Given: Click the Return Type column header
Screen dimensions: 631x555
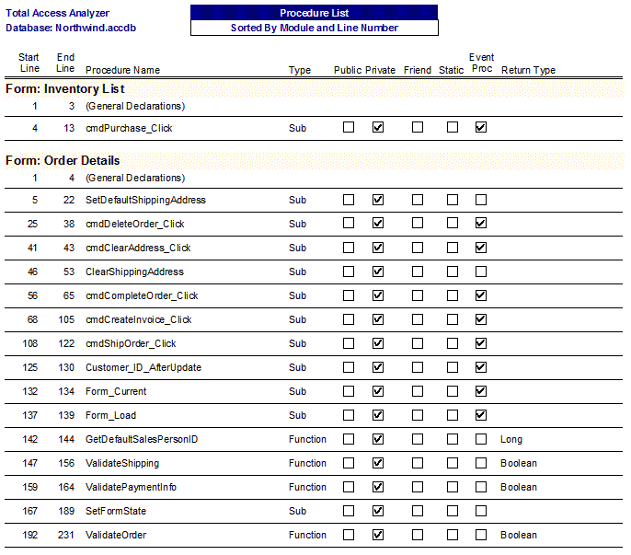Looking at the screenshot, I should click(x=528, y=70).
